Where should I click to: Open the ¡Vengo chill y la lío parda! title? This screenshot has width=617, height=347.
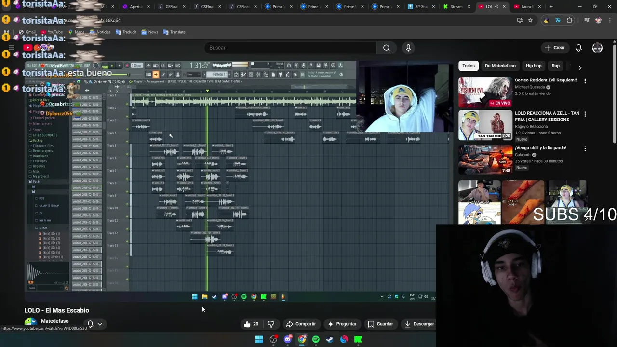click(540, 148)
